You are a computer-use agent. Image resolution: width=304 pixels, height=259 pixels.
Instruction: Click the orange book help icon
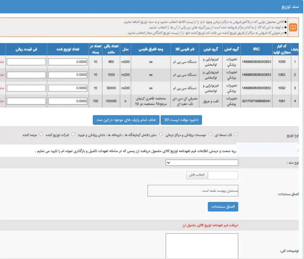click(293, 27)
